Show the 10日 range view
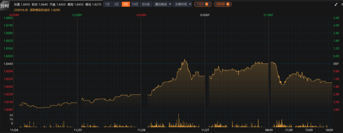343x133 pixels. click(x=135, y=4)
